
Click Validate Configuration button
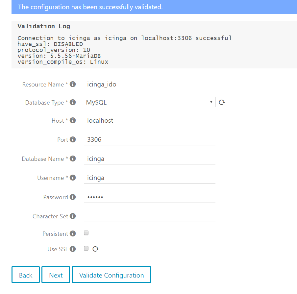(111, 275)
